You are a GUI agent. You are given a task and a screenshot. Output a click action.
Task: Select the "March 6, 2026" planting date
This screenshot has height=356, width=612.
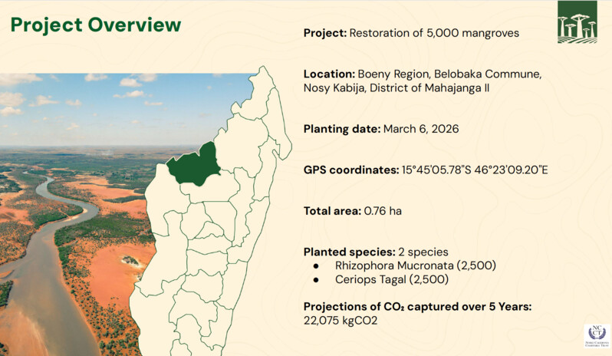pyautogui.click(x=422, y=129)
